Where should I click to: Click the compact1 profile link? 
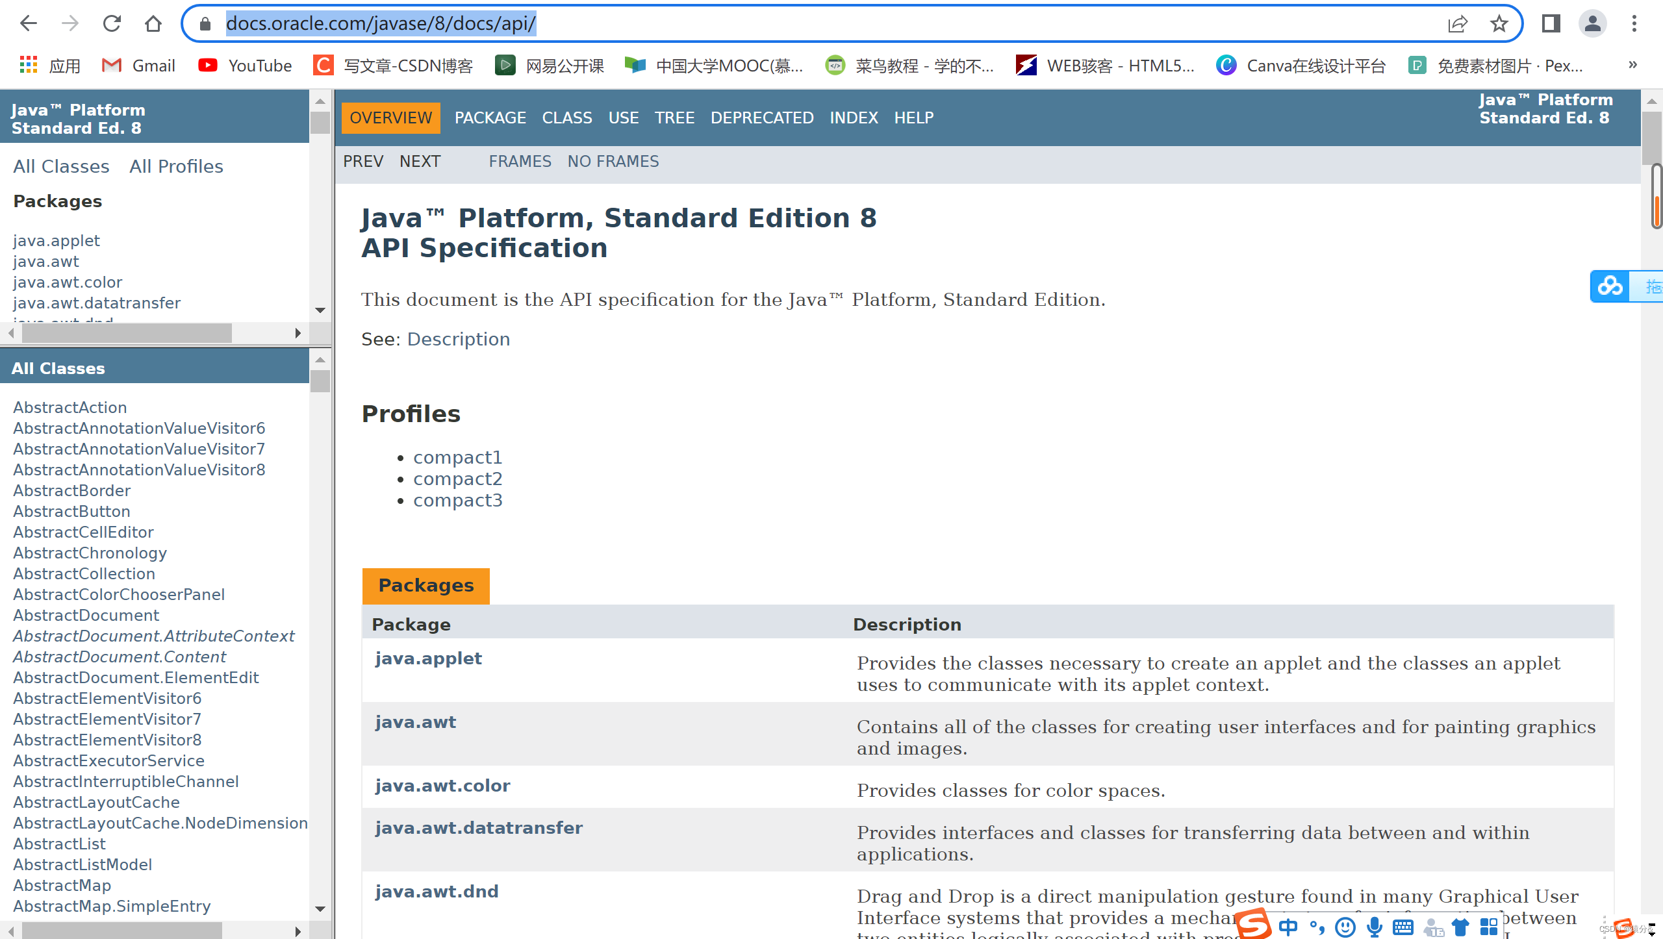point(457,457)
